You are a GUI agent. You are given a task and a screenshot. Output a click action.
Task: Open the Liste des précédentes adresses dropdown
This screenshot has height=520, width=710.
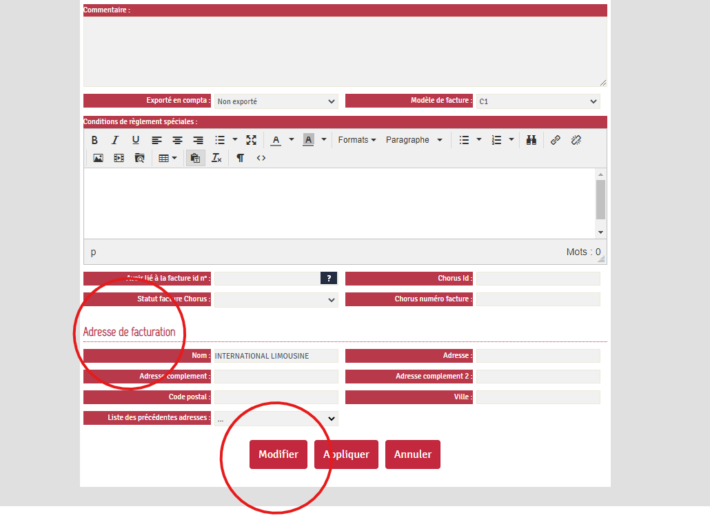(276, 419)
